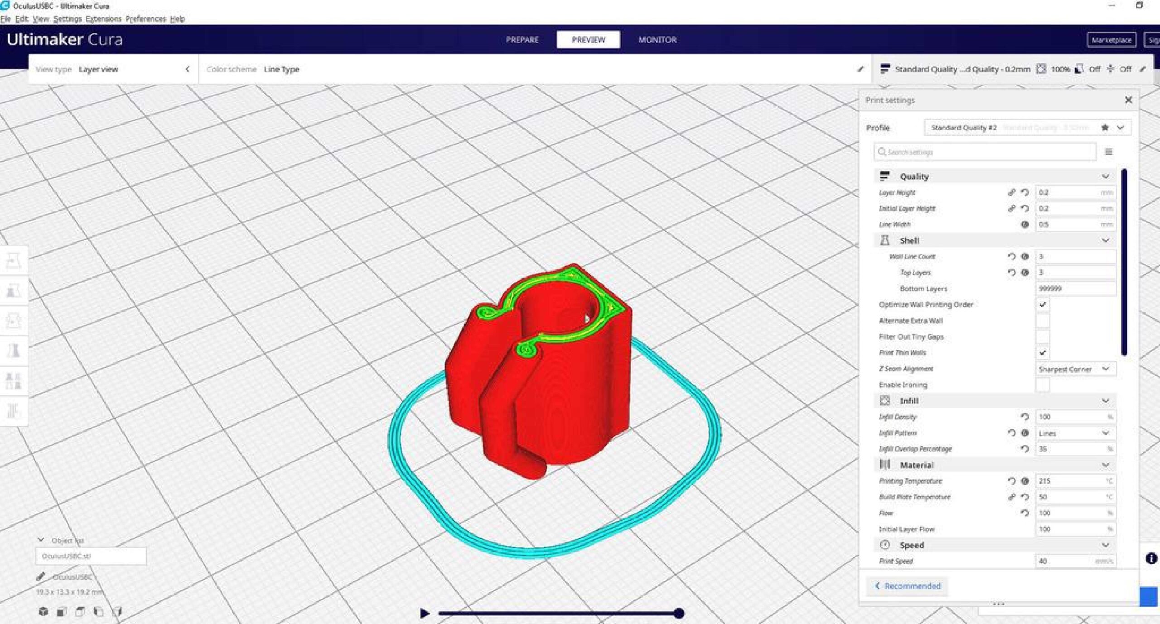
Task: Switch to right side view cube icon
Action: tap(117, 612)
